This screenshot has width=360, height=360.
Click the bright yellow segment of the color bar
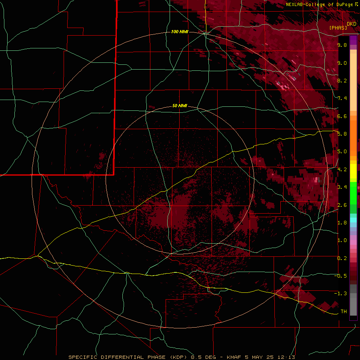pyautogui.click(x=353, y=171)
